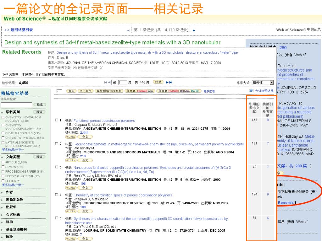Open full text of Functional porous coordination polymers
322x241 pixels.
coord(85,137)
